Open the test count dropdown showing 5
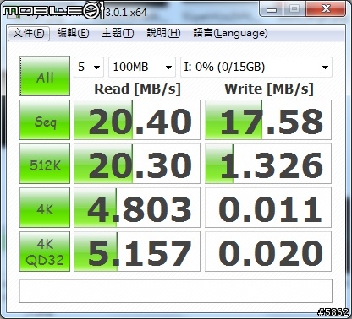Viewport: 352px width, 319px height. coord(89,67)
